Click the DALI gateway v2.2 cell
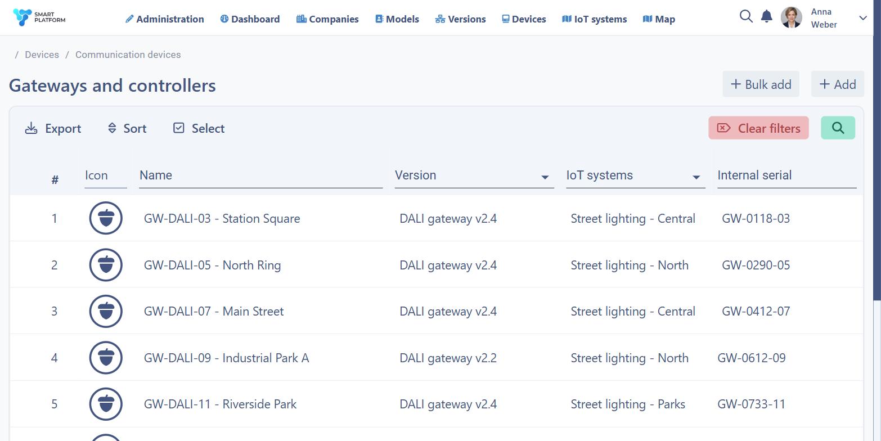This screenshot has height=441, width=881. 448,358
